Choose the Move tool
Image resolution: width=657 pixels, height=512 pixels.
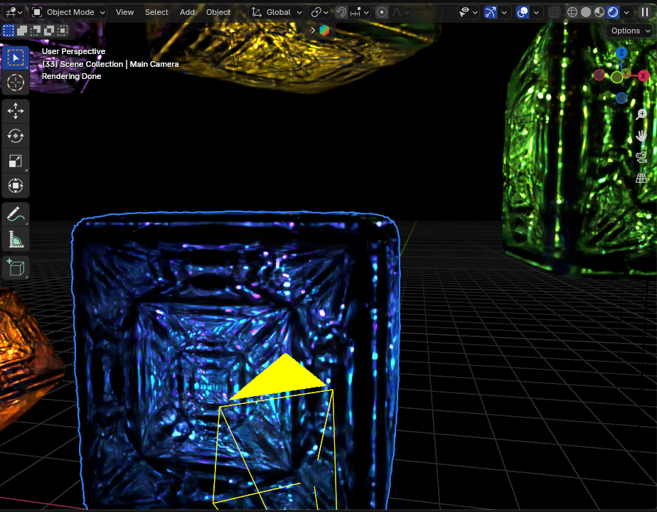16,111
